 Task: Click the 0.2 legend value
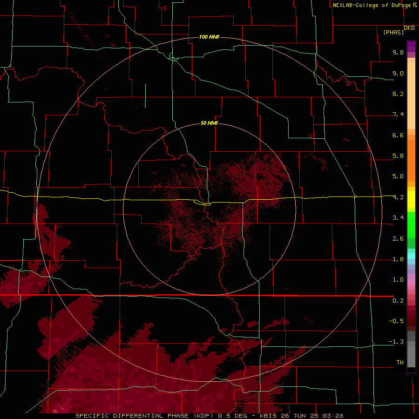(398, 301)
